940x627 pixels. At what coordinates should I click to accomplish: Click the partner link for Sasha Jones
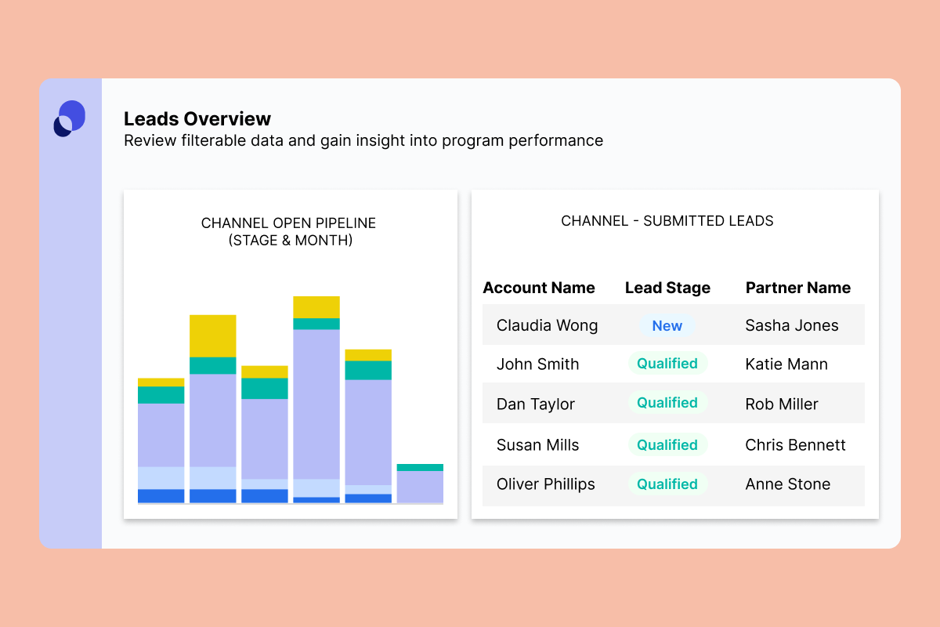click(791, 325)
